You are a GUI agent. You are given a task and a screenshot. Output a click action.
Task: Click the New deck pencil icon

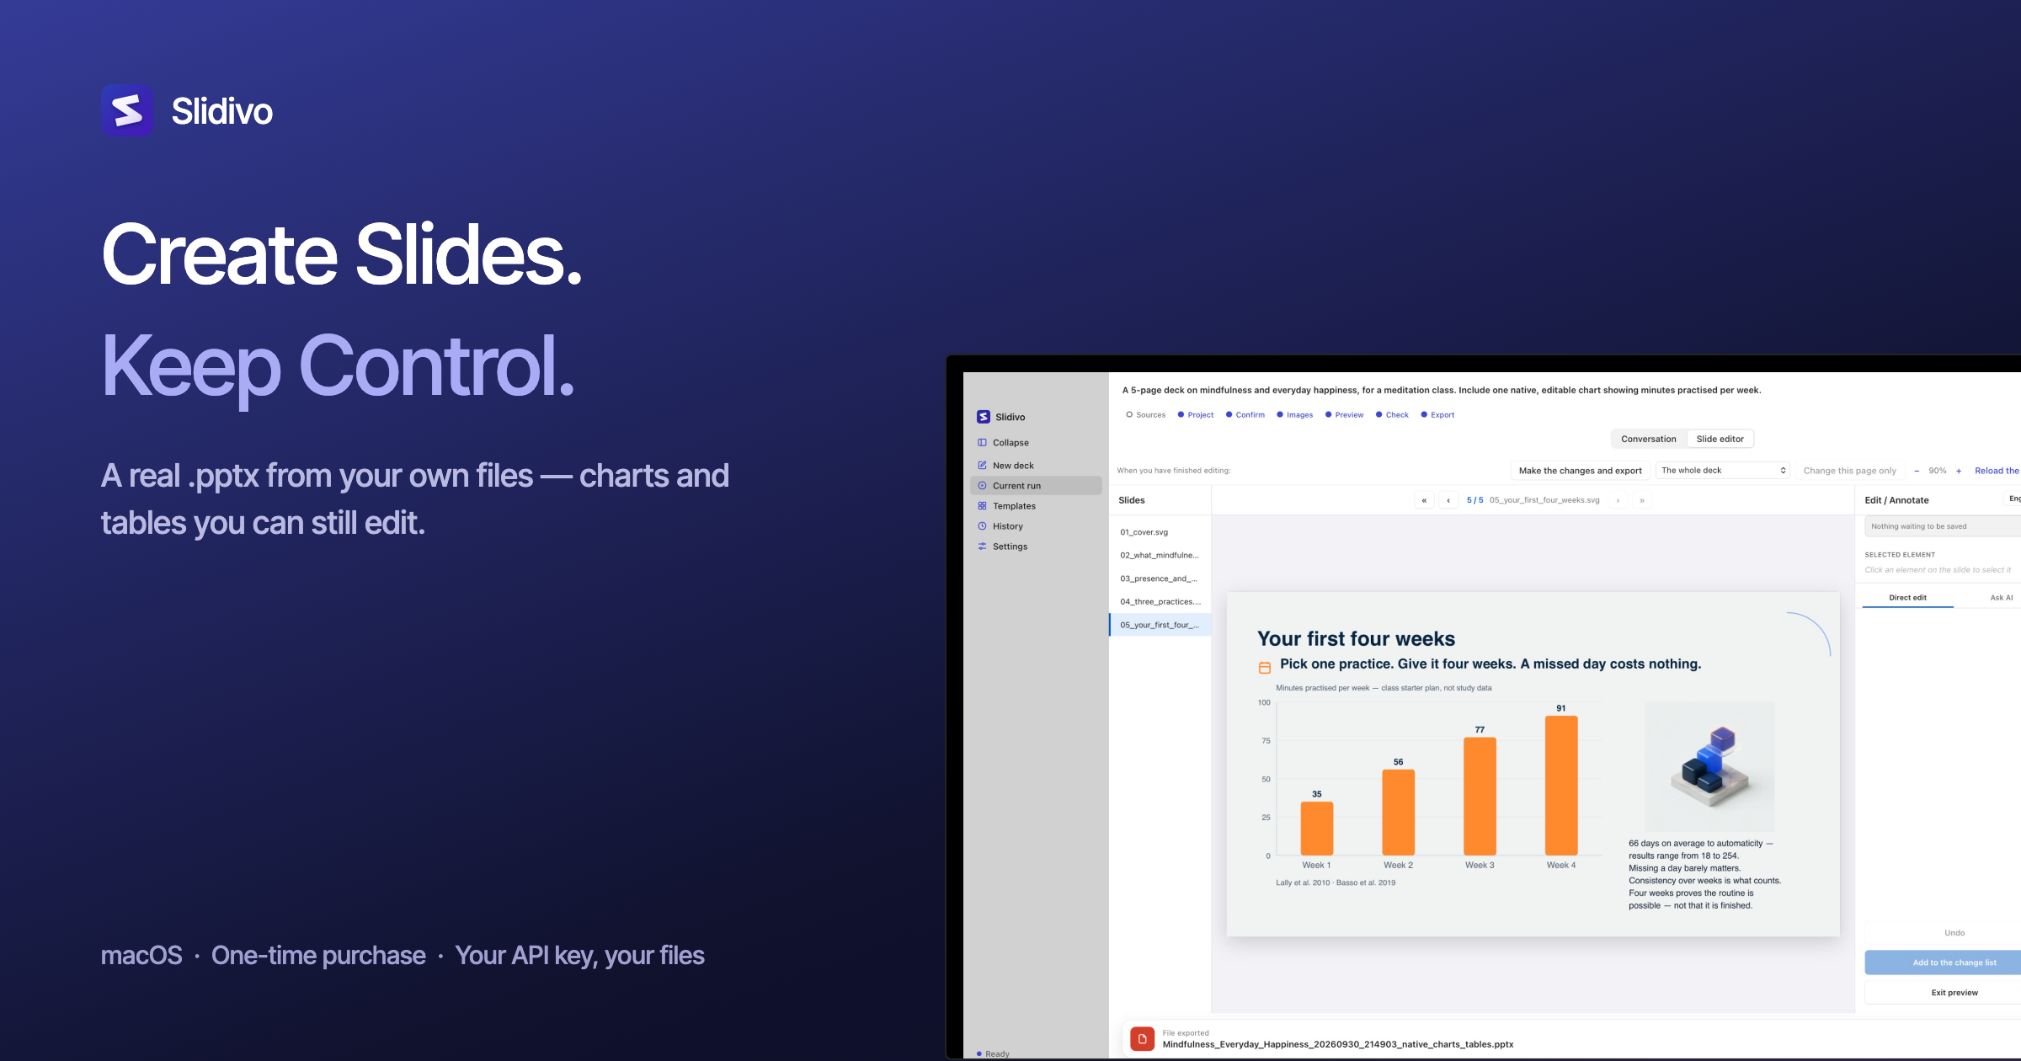[982, 465]
